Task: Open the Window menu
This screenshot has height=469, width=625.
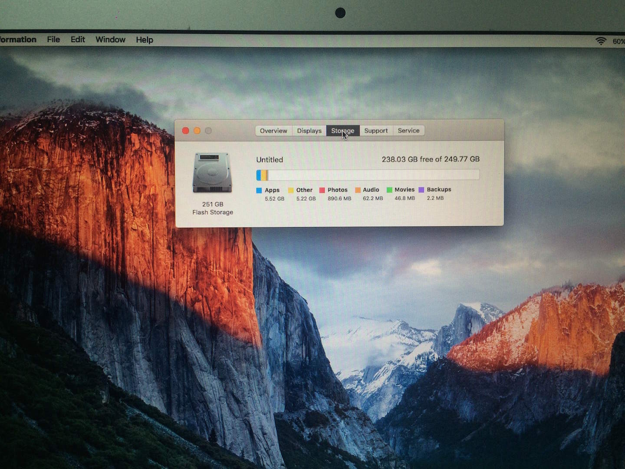Action: pos(110,40)
